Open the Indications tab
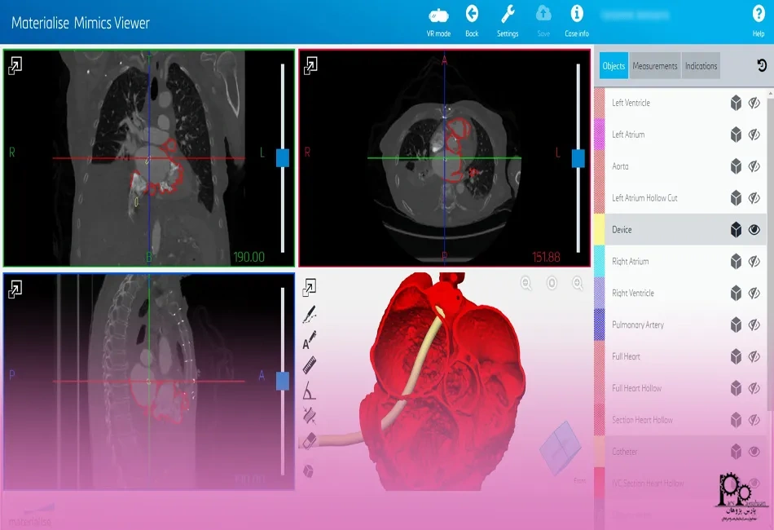 (x=701, y=66)
